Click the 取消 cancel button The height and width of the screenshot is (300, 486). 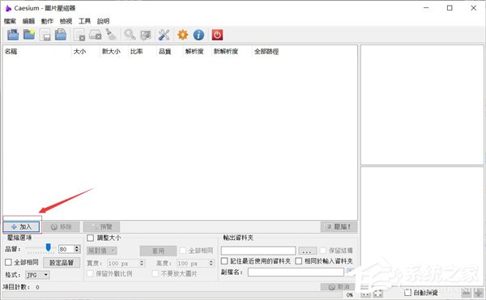[339, 287]
